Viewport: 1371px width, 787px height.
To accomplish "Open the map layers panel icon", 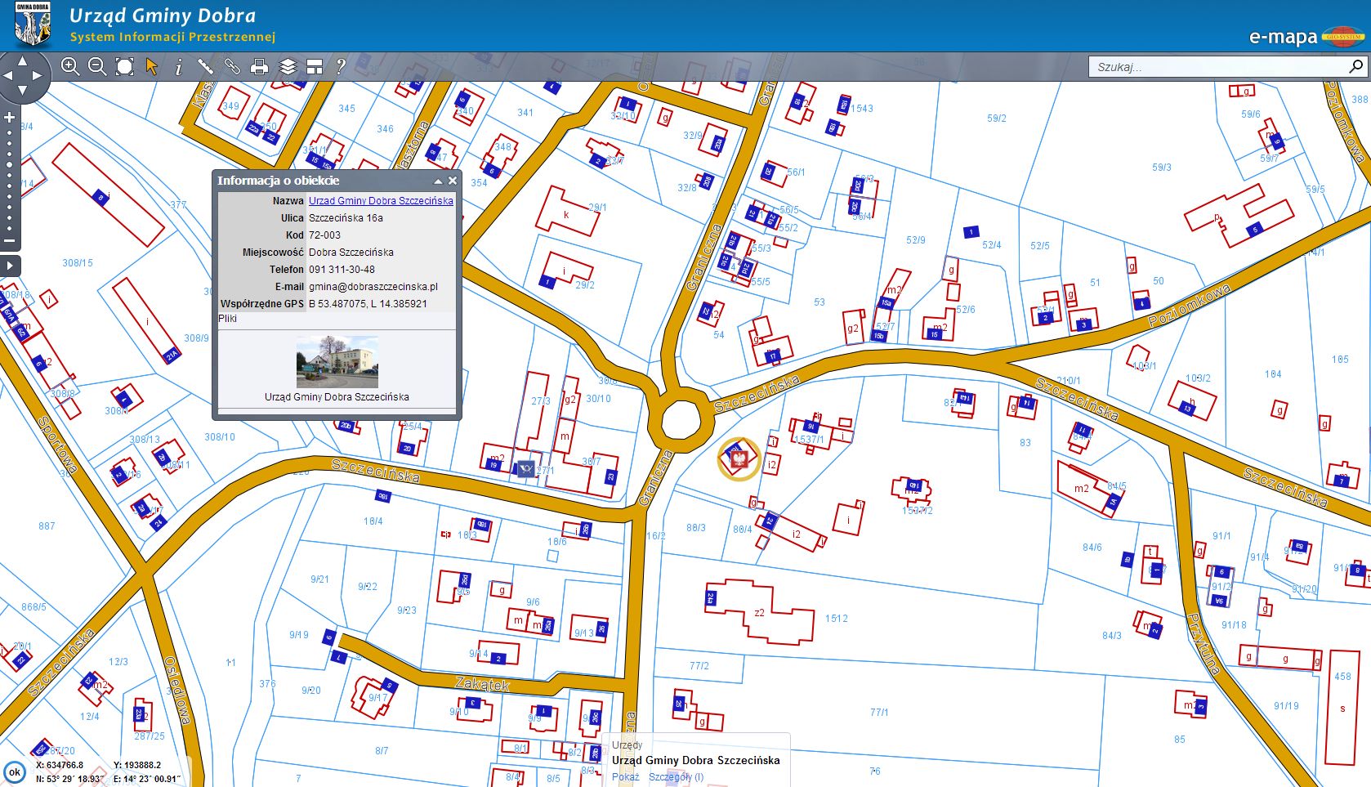I will (x=287, y=67).
